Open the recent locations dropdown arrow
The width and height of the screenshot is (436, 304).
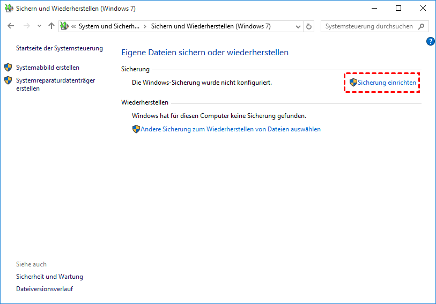pos(39,26)
